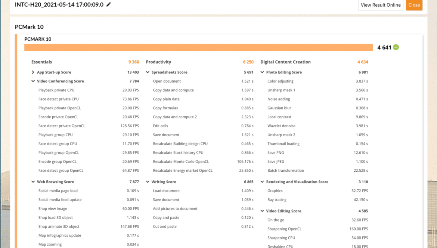
Task: Select the Recalculate Monte Carlo OpenCL row
Action: pos(203,162)
